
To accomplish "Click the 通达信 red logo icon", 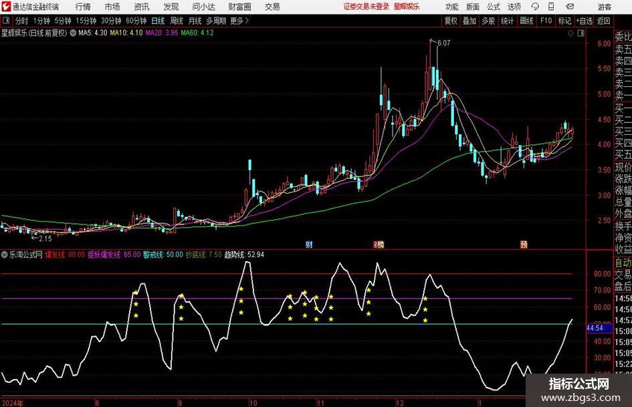I will [6, 7].
